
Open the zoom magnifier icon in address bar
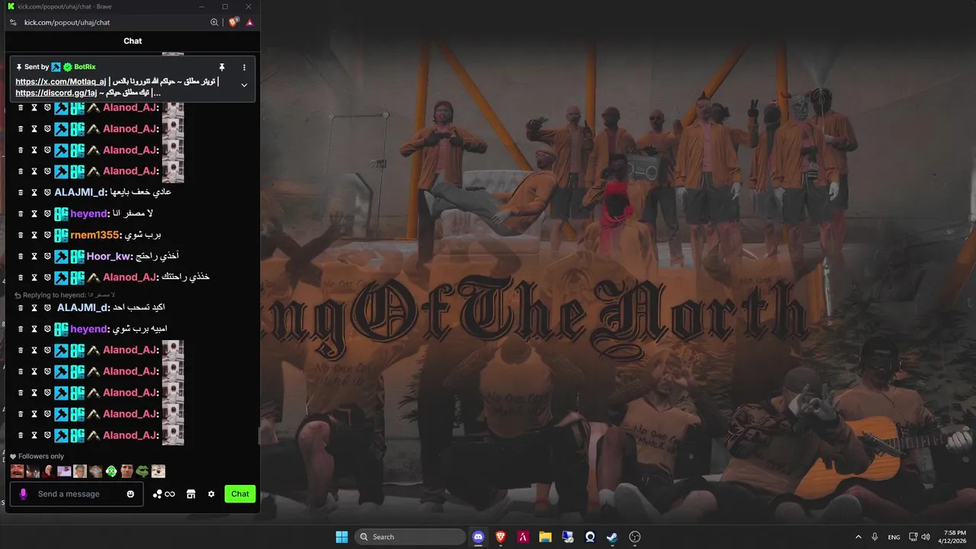point(215,23)
